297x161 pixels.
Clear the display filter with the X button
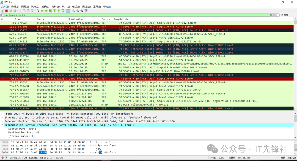[271, 15]
